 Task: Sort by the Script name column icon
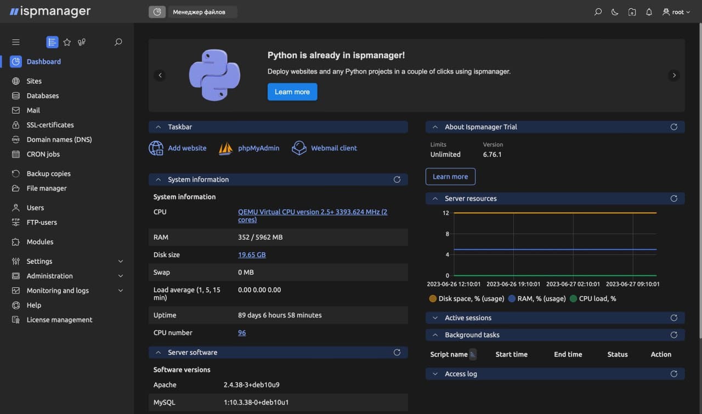tap(473, 354)
